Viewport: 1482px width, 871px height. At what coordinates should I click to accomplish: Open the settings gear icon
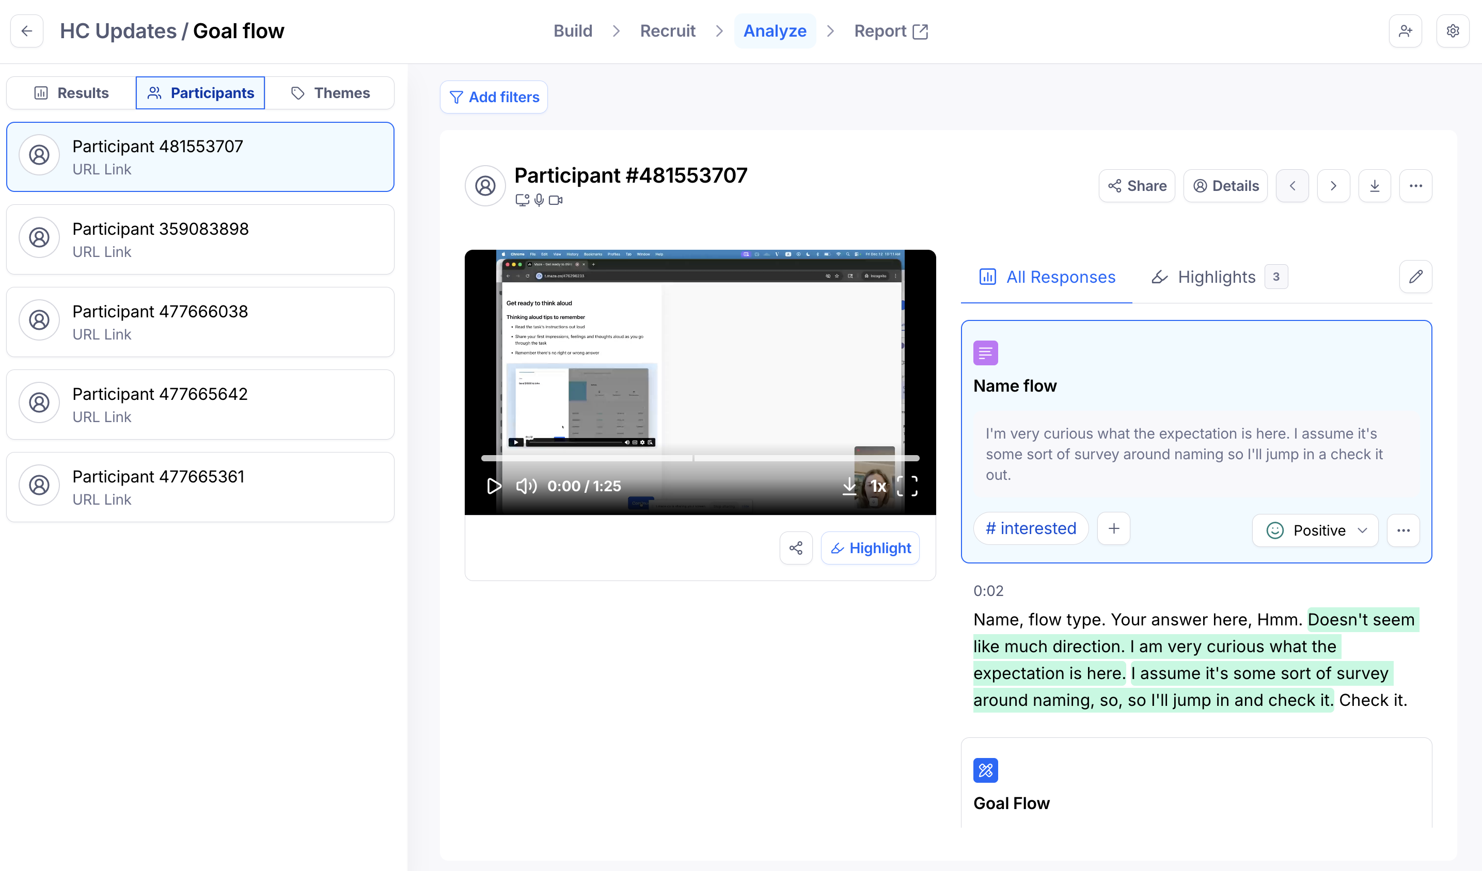1453,31
